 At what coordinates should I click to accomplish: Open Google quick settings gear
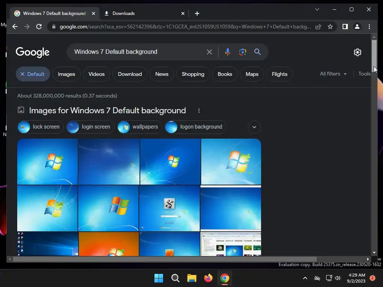[x=357, y=52]
